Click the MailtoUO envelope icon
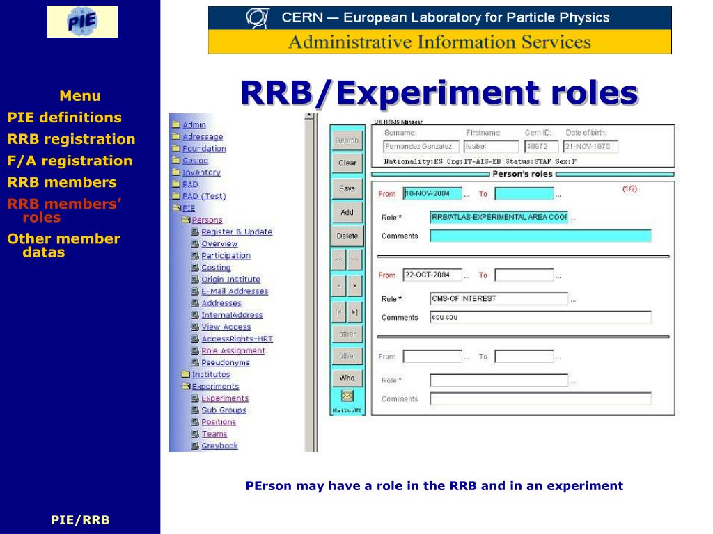The image size is (713, 534). [x=347, y=396]
